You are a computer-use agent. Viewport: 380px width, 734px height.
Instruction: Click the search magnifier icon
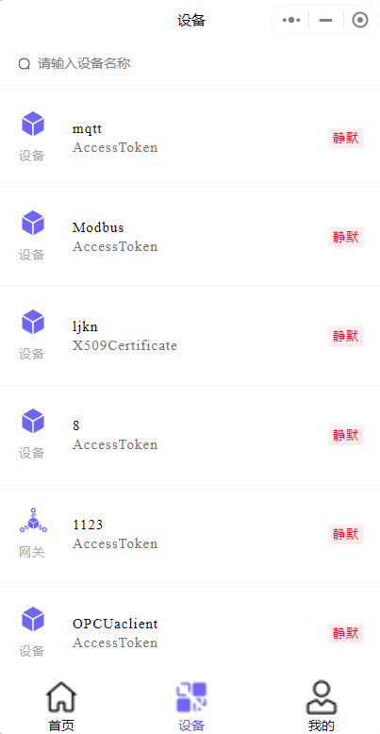tap(25, 63)
